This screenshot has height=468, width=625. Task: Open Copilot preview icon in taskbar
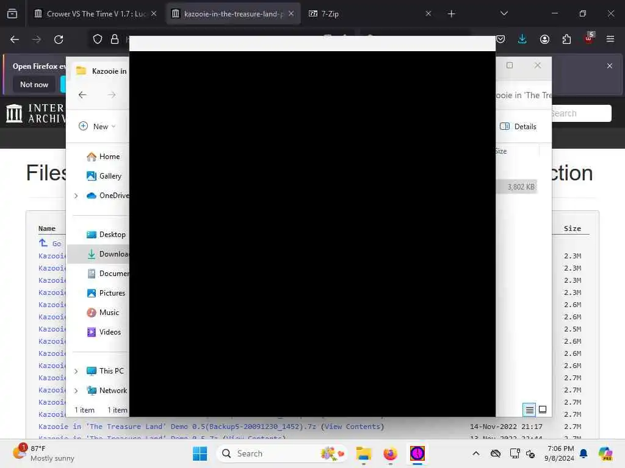click(605, 453)
